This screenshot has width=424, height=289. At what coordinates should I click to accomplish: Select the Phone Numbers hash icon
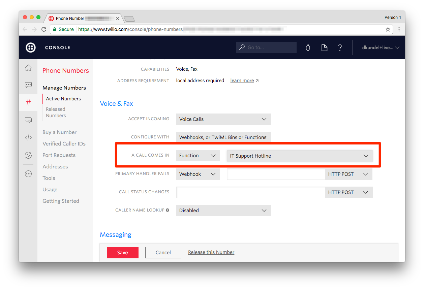point(28,103)
